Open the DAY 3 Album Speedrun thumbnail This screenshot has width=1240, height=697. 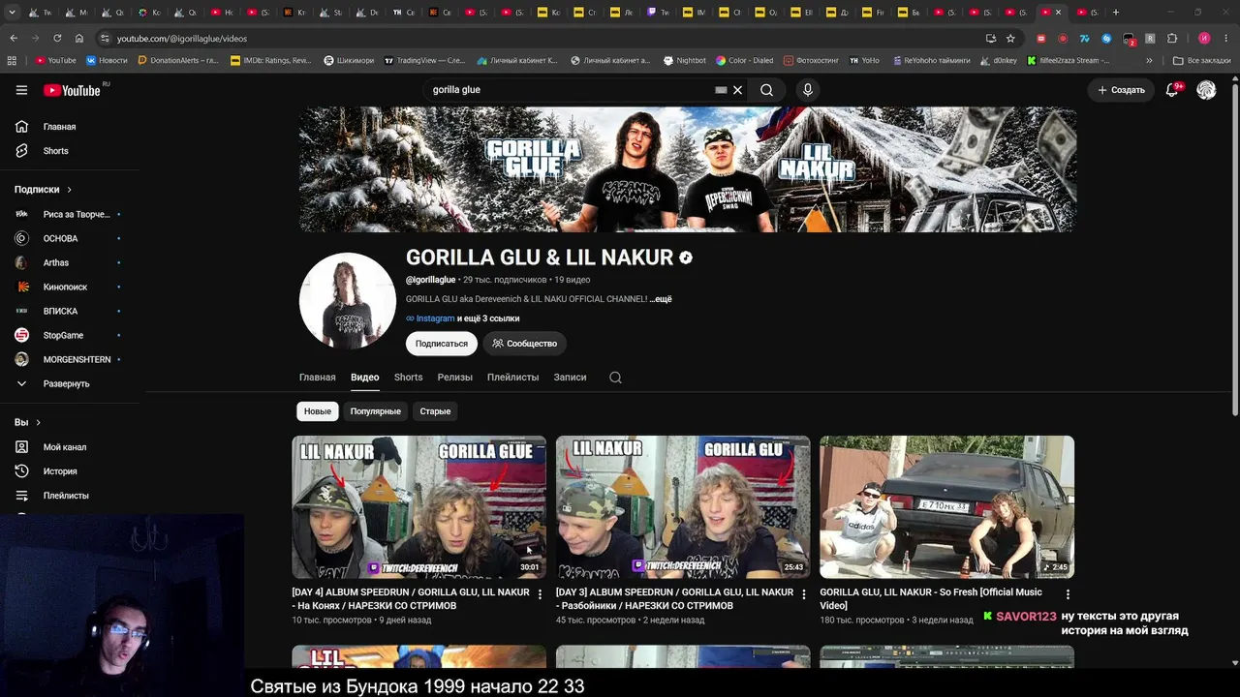tap(683, 507)
